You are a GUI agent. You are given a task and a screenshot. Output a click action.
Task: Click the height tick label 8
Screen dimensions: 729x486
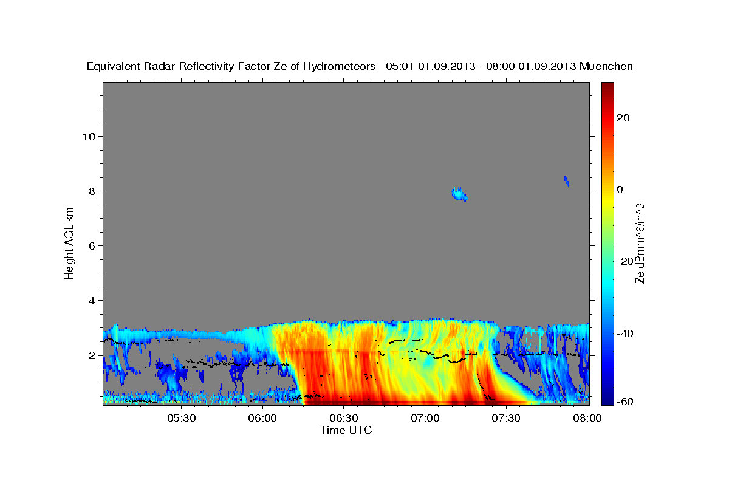click(91, 191)
